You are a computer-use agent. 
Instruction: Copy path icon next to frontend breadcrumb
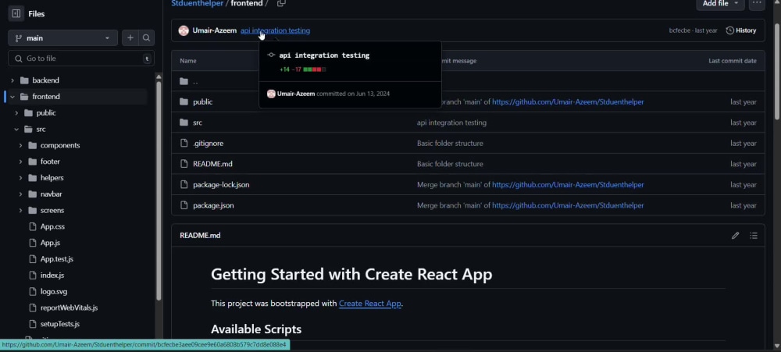tap(281, 3)
